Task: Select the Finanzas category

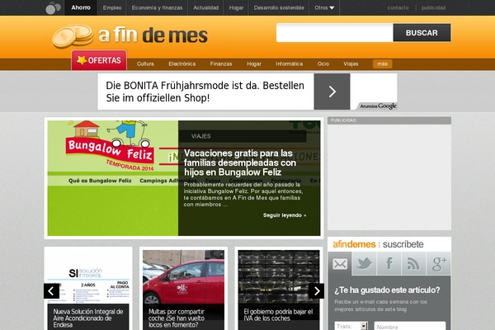Action: [x=221, y=64]
